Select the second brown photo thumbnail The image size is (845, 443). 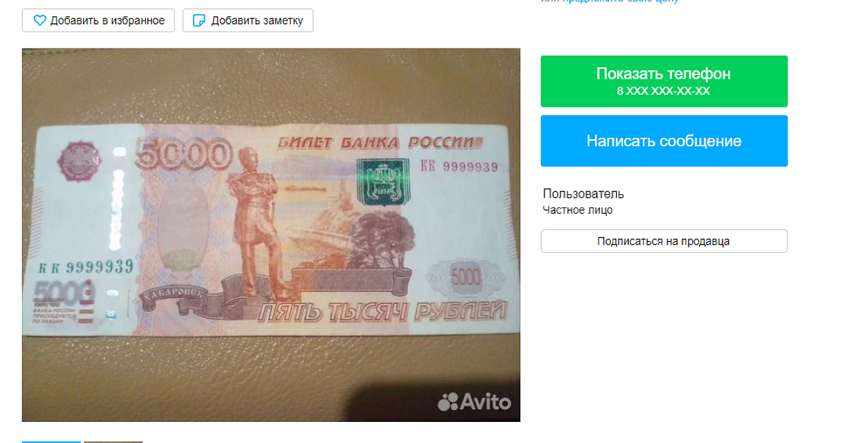(x=113, y=442)
